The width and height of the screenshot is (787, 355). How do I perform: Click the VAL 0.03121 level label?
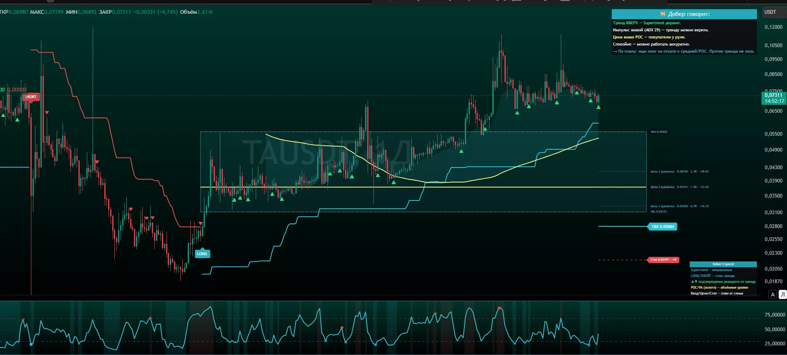[x=658, y=212]
